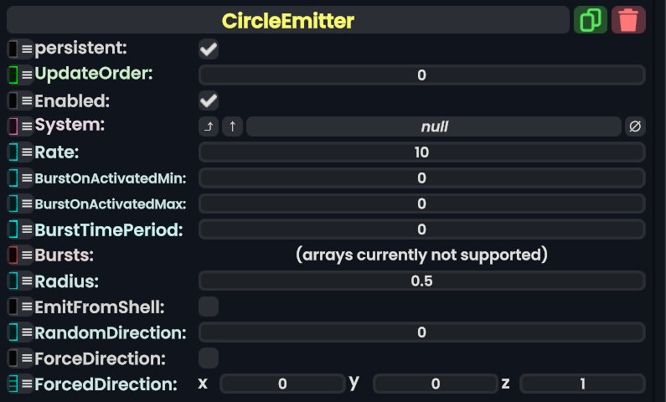Uncheck the persistent checkbox

209,49
